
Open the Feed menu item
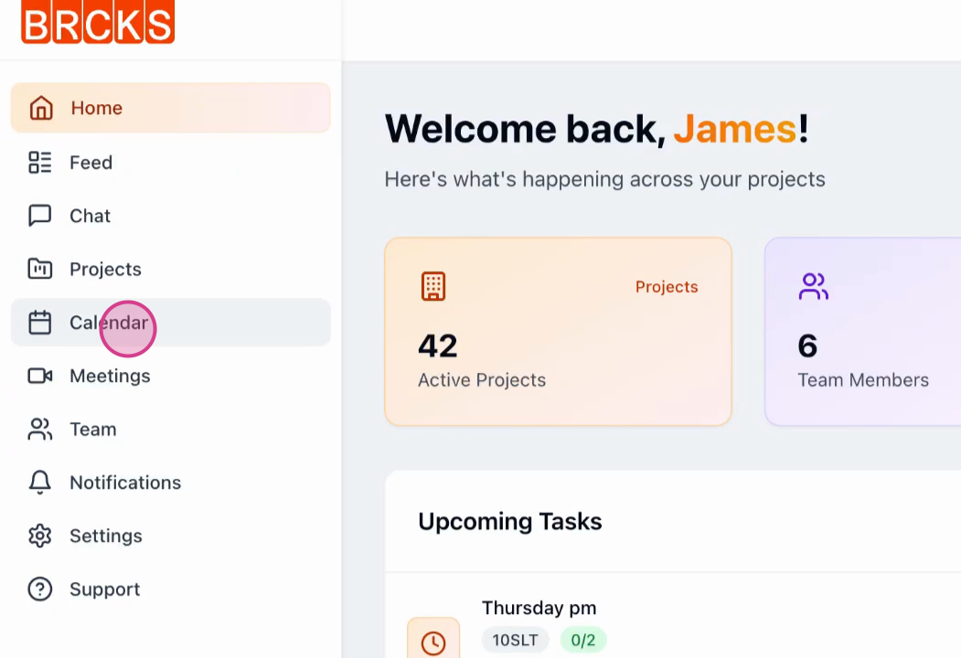[x=171, y=163]
